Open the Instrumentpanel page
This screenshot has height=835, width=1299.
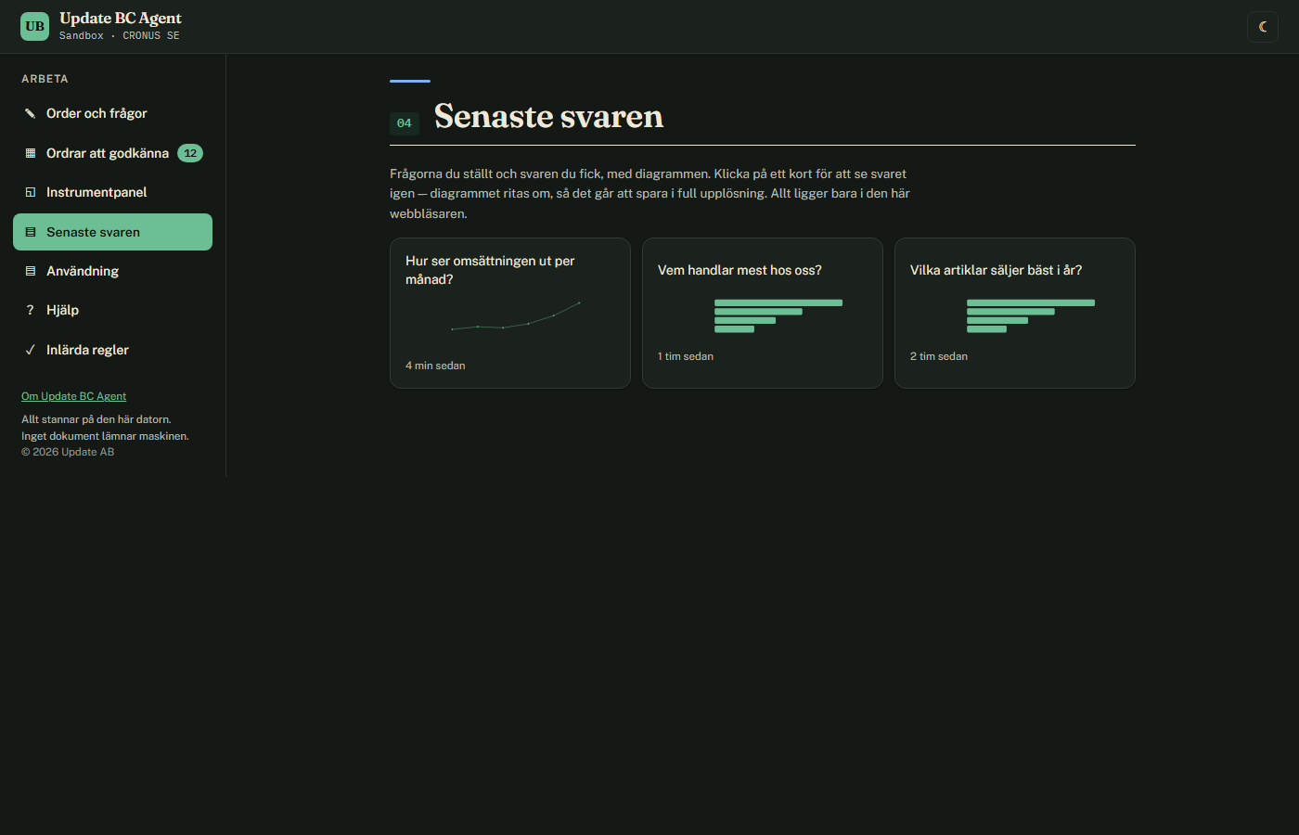tap(112, 192)
